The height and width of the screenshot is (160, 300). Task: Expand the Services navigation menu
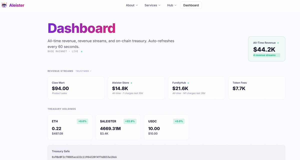[152, 5]
